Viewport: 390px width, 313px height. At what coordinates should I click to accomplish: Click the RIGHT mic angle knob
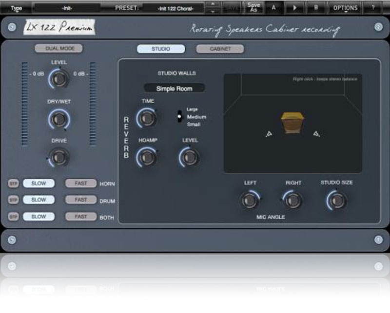(x=293, y=200)
